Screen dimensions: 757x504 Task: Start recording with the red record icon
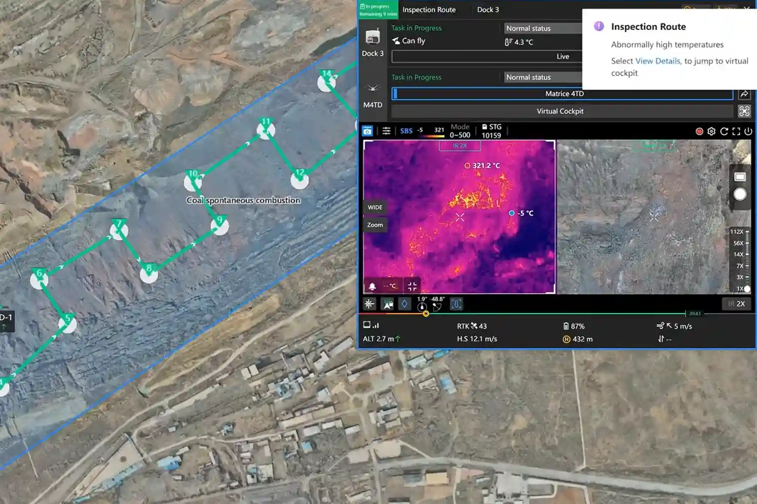click(699, 131)
